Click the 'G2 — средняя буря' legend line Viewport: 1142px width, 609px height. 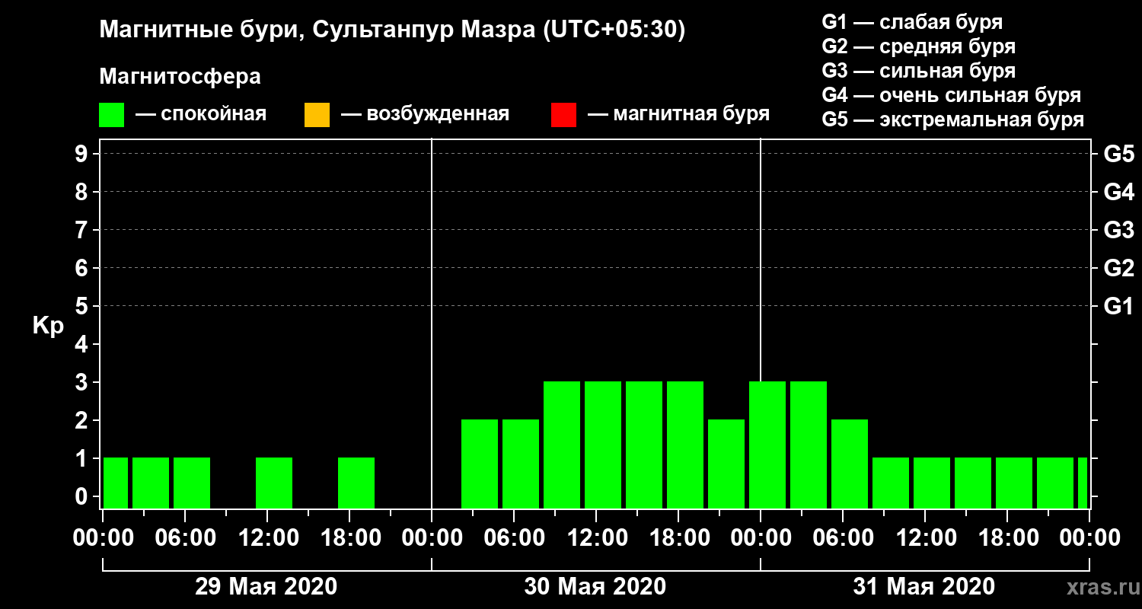(918, 46)
